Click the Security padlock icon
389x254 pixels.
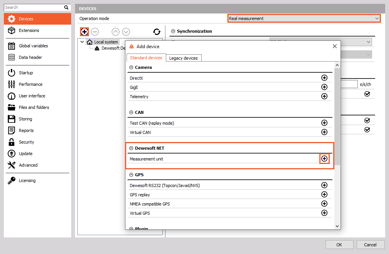coord(12,142)
